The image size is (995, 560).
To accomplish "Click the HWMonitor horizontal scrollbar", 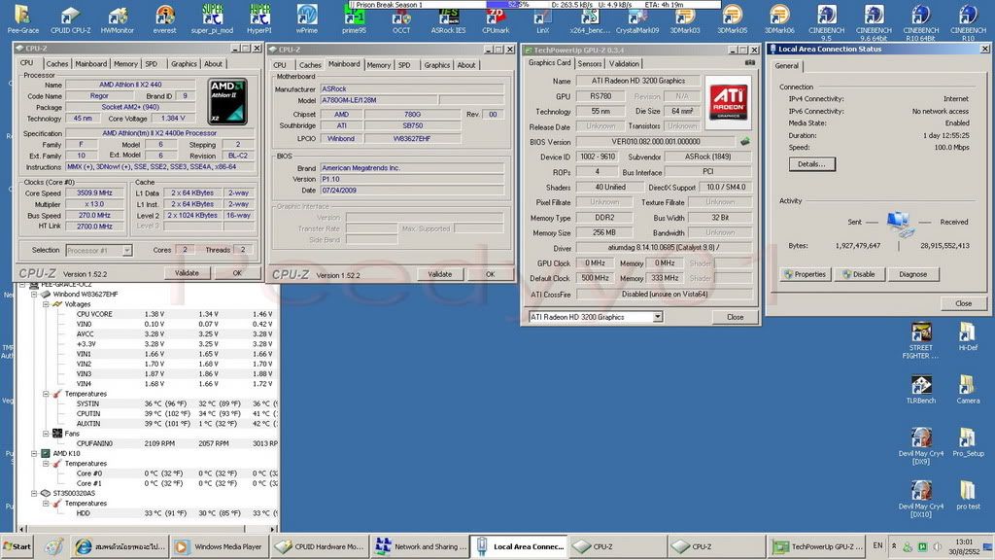I will 148,528.
